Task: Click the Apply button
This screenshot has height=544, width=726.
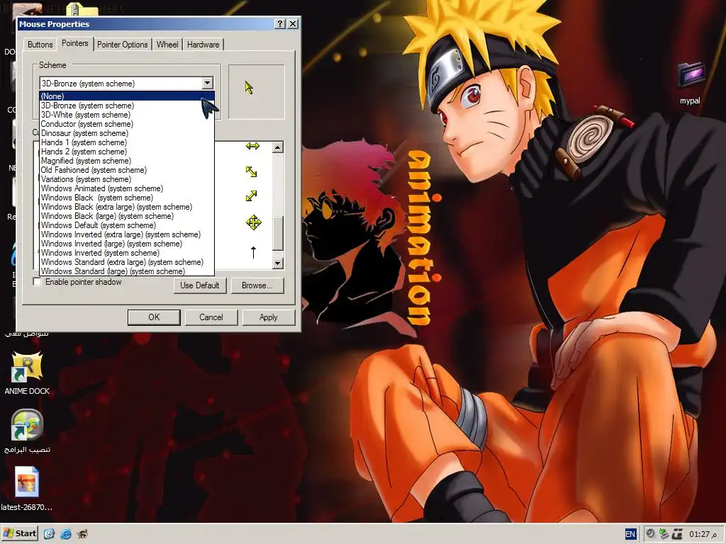Action: tap(269, 317)
